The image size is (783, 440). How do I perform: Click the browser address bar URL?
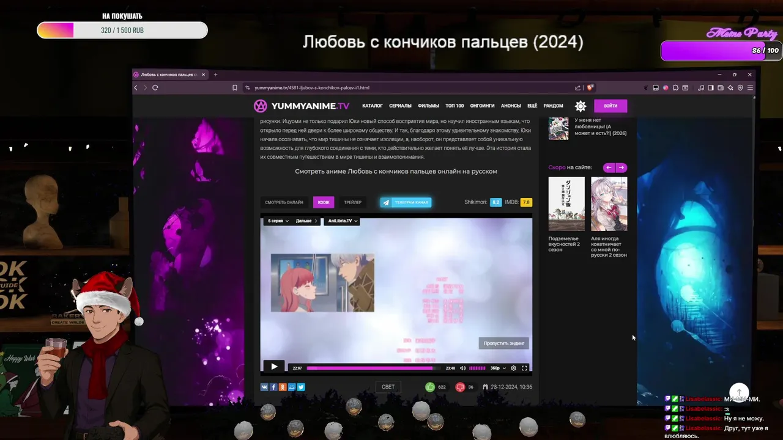pos(312,87)
